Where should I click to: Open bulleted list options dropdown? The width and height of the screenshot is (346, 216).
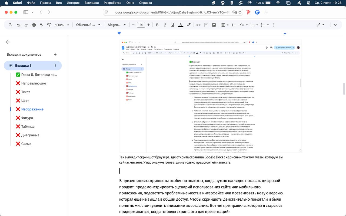click(254, 25)
